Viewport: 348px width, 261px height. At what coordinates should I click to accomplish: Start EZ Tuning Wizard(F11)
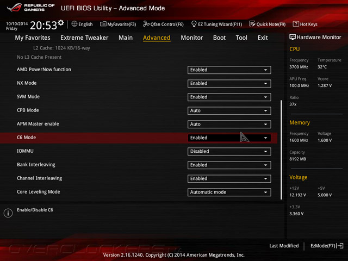216,24
